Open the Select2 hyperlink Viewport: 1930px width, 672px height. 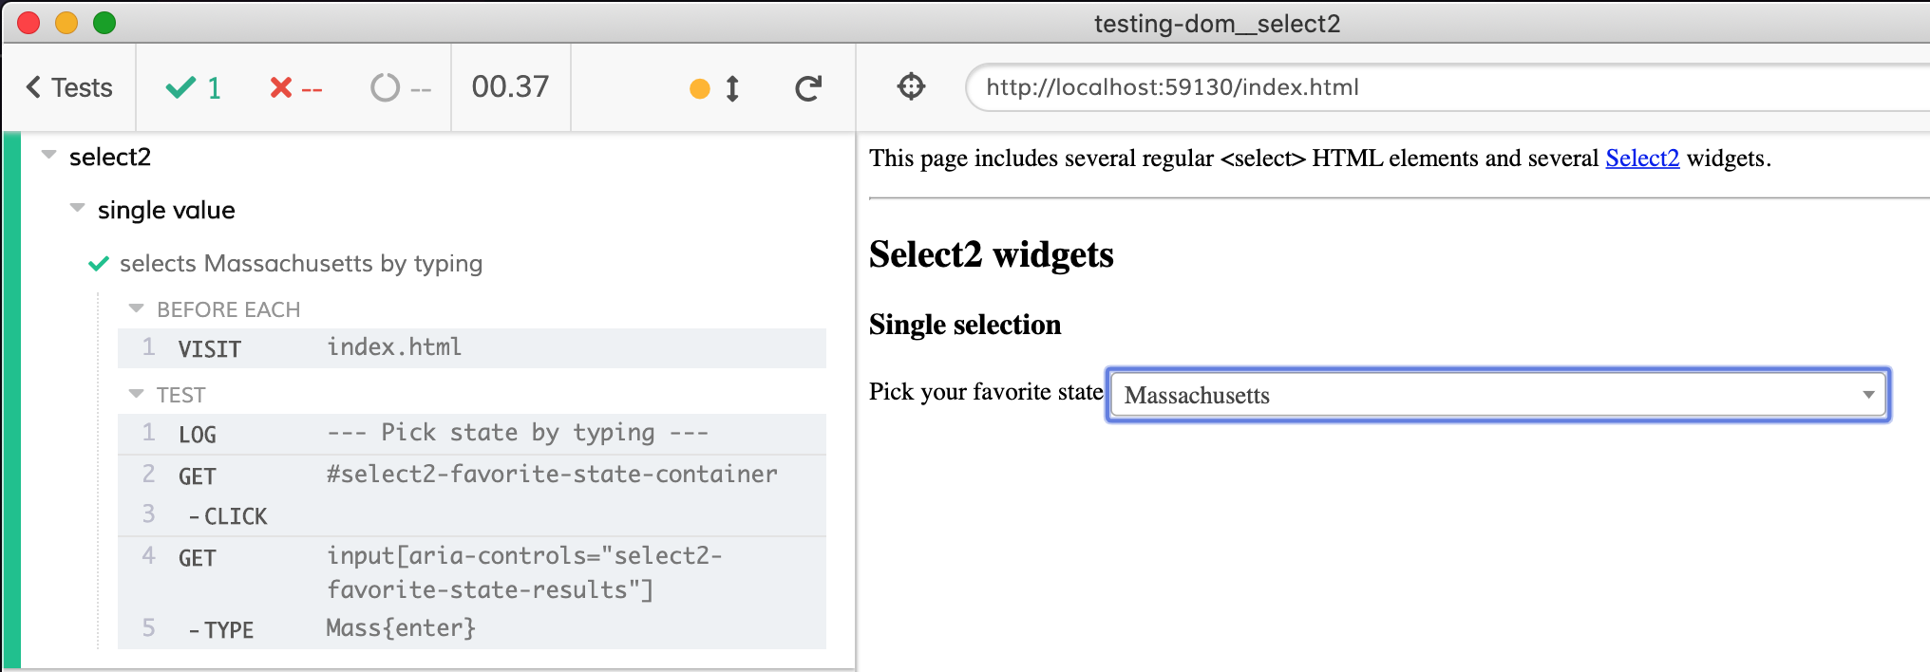(x=1641, y=159)
